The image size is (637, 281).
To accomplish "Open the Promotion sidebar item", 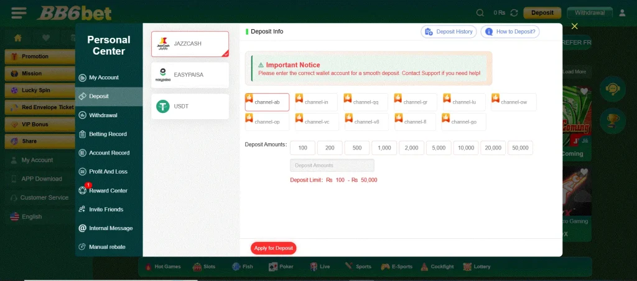I will tap(40, 56).
